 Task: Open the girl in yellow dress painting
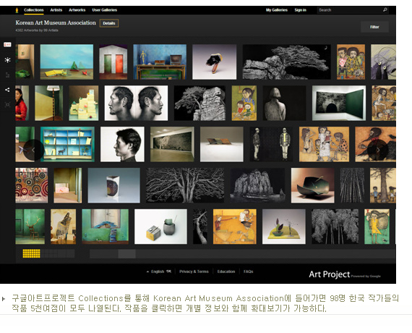click(x=377, y=227)
